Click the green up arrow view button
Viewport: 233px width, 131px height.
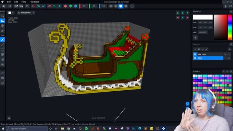coord(178,13)
